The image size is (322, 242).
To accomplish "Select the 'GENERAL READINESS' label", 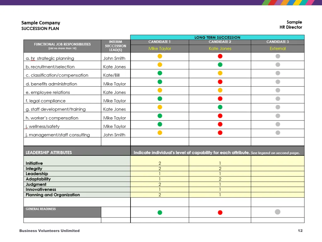I will coord(41,209).
